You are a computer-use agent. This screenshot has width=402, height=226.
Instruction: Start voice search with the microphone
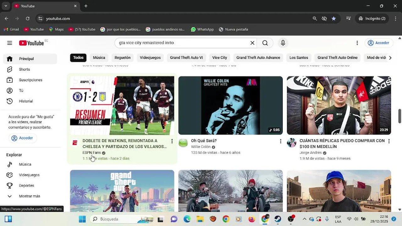283,43
